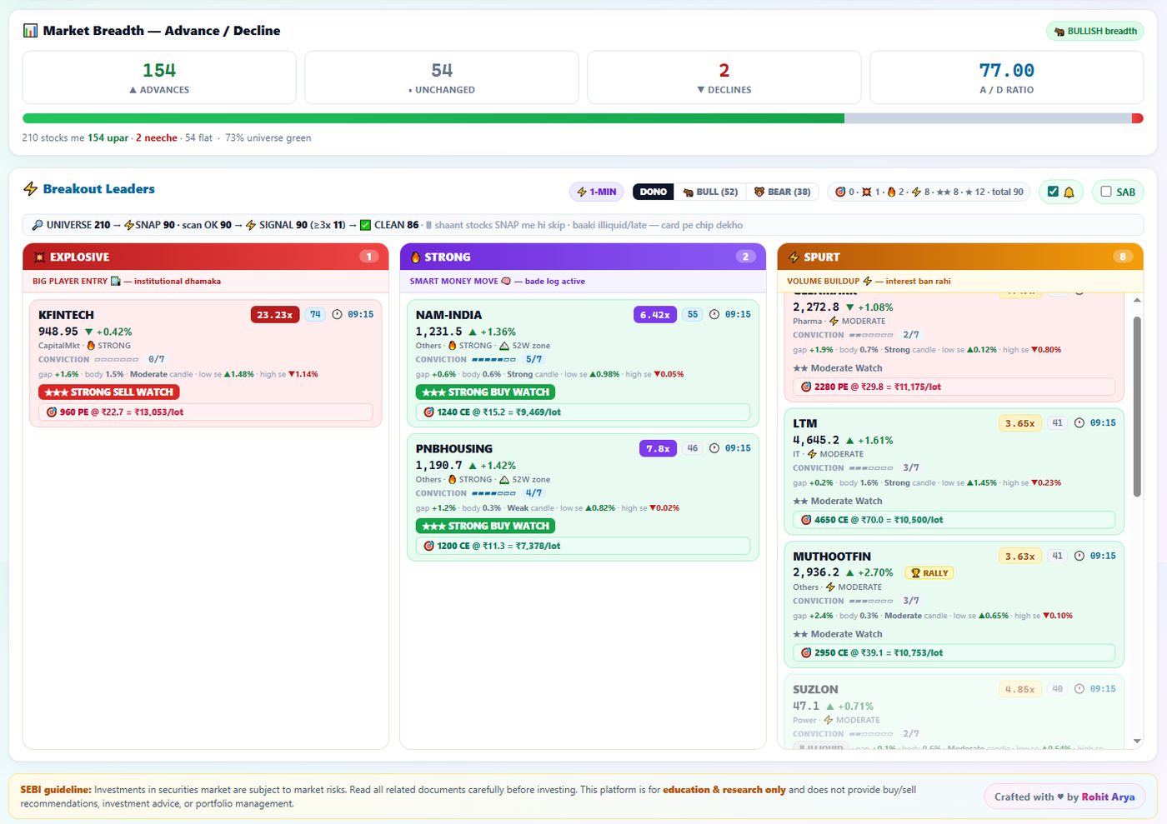Click the 54 UNCHANGED stat card

pyautogui.click(x=442, y=77)
